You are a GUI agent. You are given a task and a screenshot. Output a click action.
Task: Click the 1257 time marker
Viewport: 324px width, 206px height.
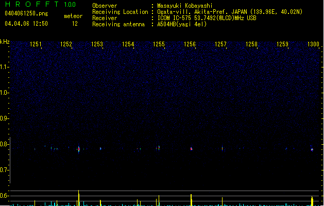click(220, 44)
